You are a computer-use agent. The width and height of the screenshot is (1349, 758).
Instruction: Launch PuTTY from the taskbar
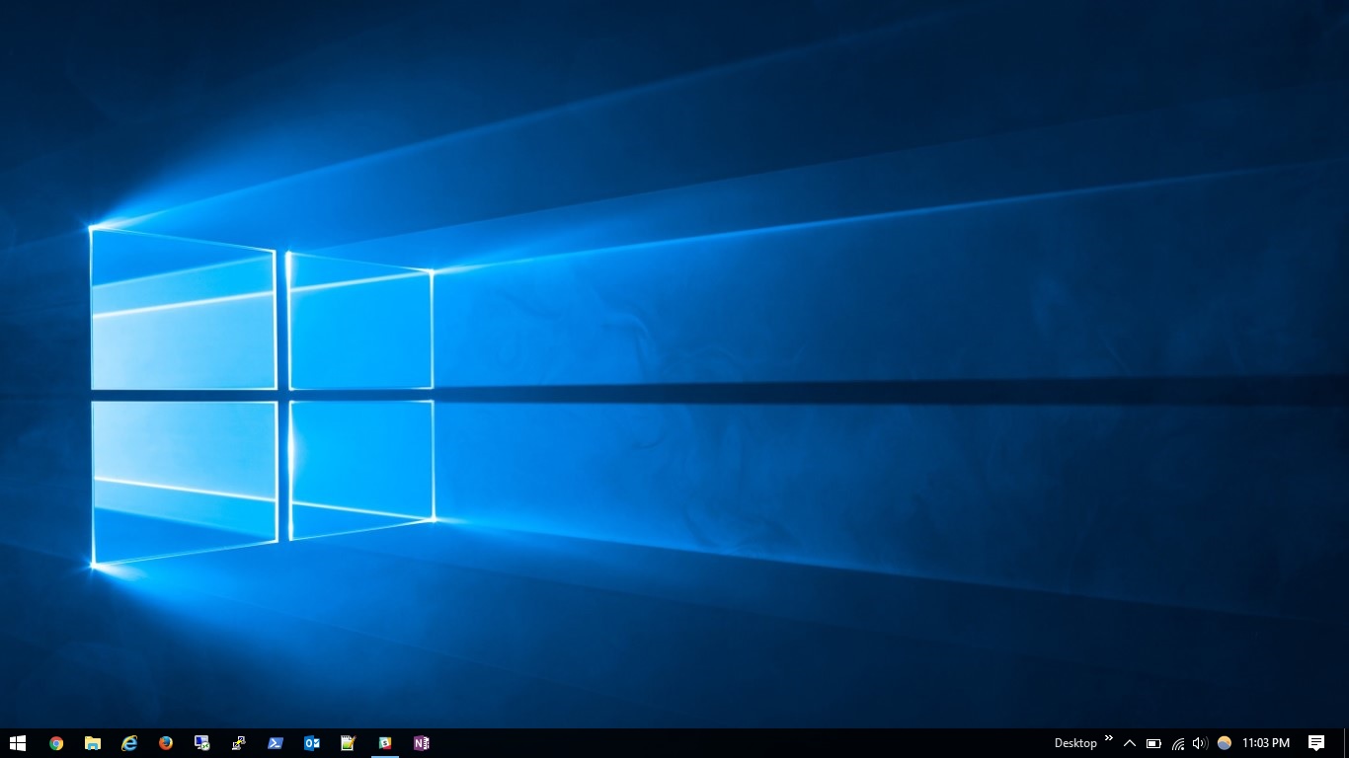[239, 743]
